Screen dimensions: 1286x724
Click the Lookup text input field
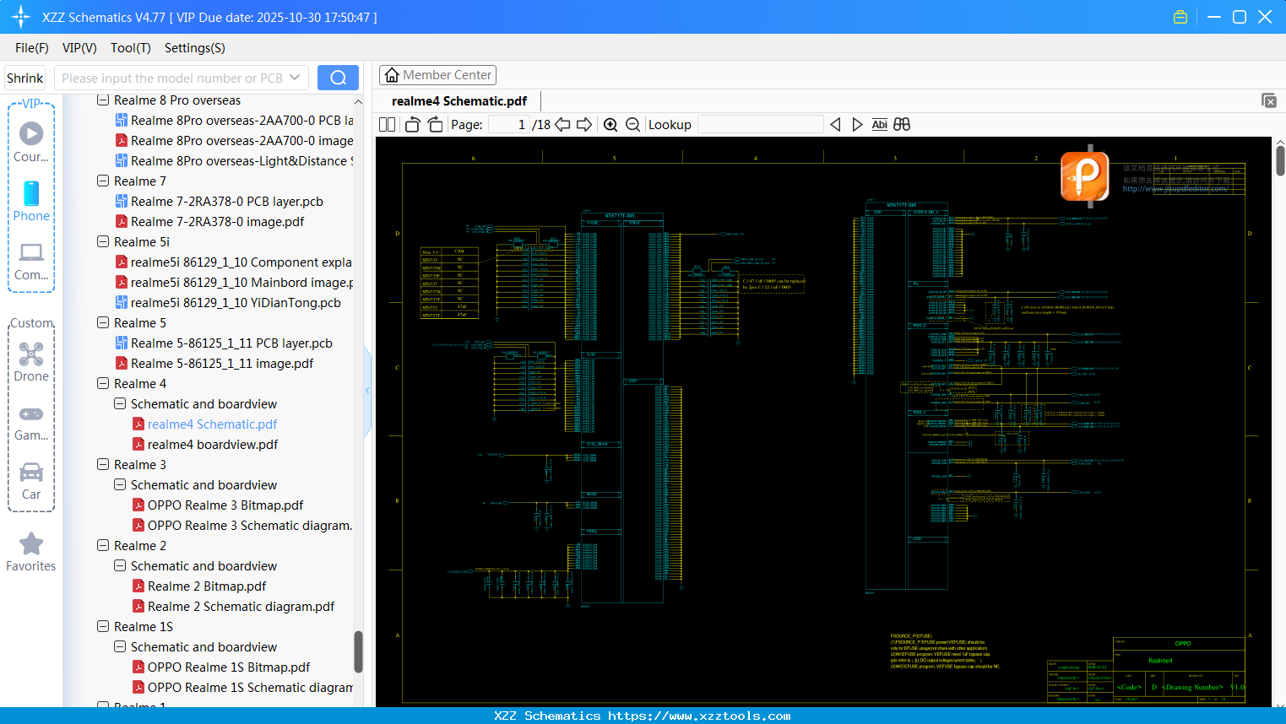click(x=760, y=125)
